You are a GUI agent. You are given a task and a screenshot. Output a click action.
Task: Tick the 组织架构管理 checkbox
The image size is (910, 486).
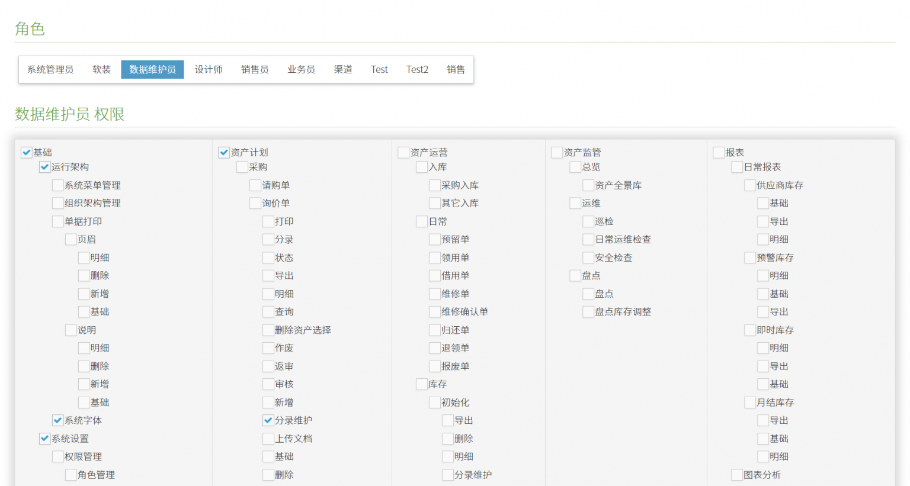[x=58, y=203]
